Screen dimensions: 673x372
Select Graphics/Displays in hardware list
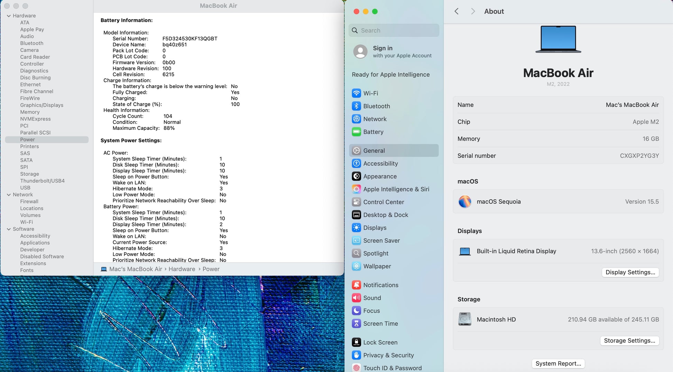coord(42,105)
